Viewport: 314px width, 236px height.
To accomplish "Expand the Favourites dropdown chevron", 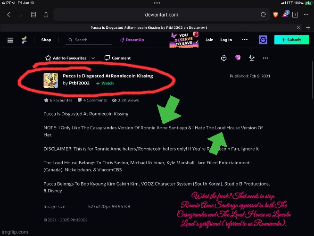I will point(93,58).
